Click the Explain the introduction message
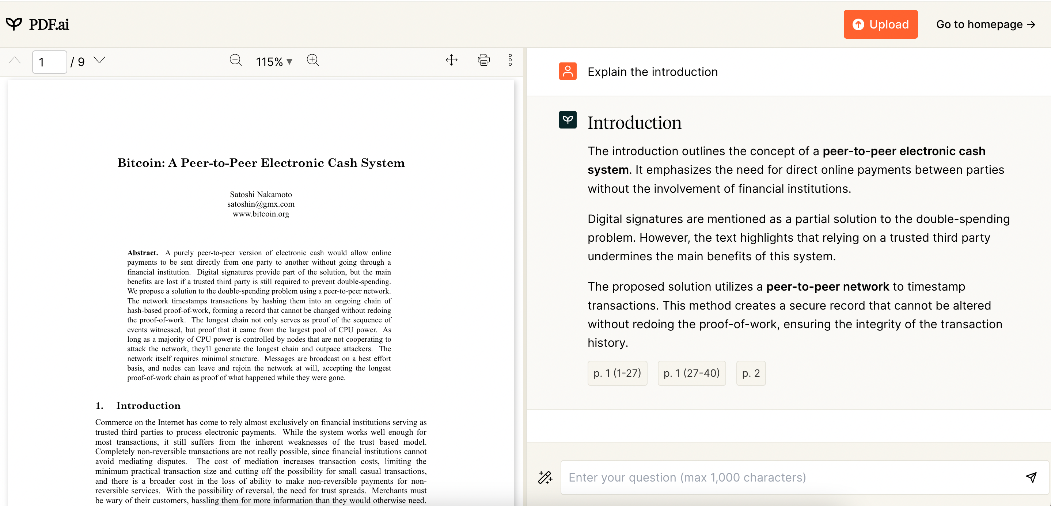The height and width of the screenshot is (506, 1051). (653, 71)
